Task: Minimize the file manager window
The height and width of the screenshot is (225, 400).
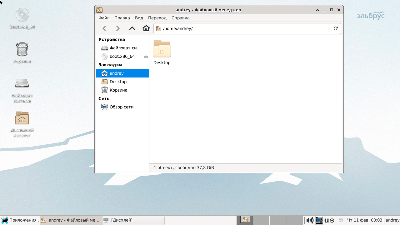Action: click(325, 10)
